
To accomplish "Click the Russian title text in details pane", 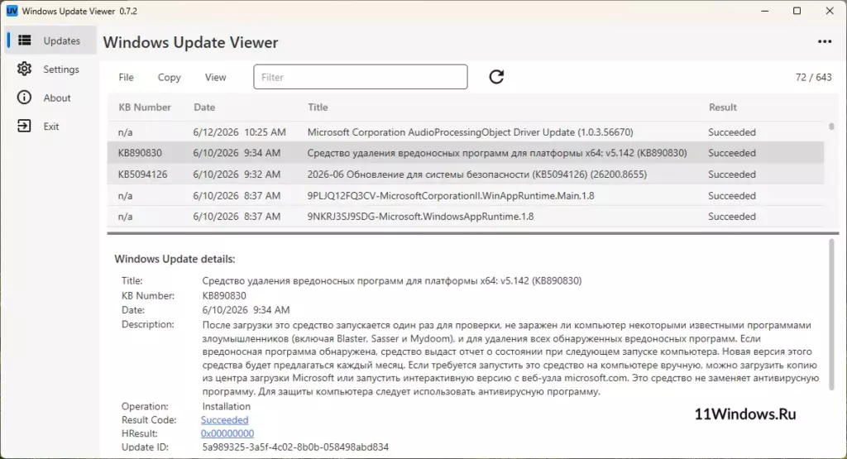I will point(391,281).
